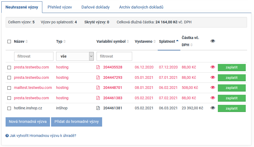This screenshot has width=254, height=147.
Task: Switch to Přehled výzev tab
Action: click(60, 7)
